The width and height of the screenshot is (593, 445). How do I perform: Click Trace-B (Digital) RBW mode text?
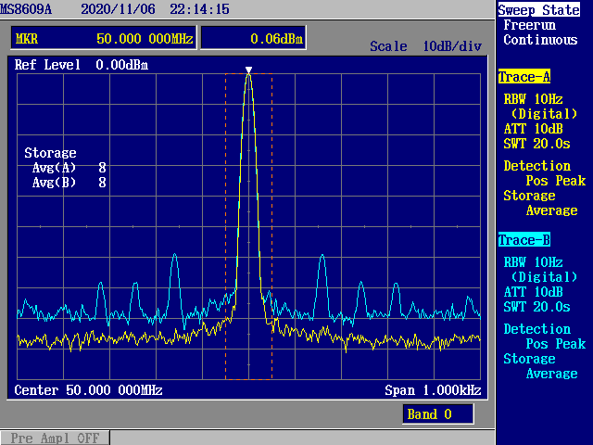544,277
